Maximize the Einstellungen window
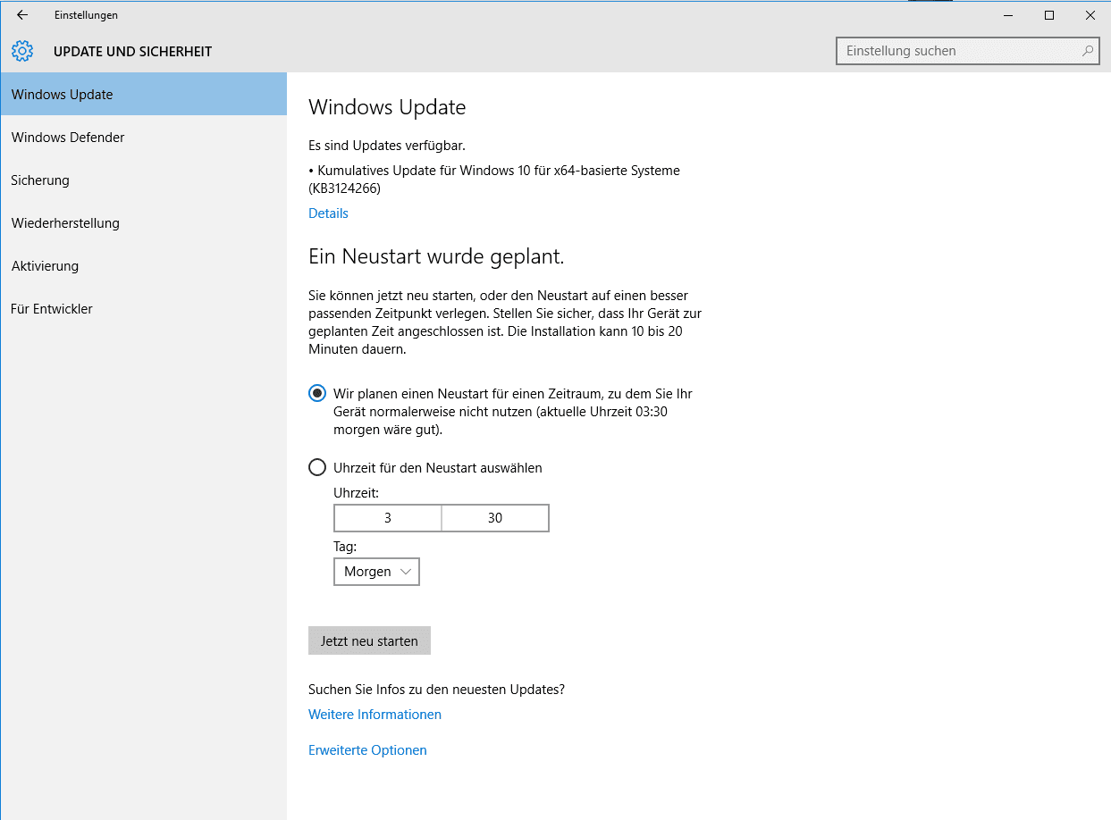The width and height of the screenshot is (1111, 820). coord(1049,14)
